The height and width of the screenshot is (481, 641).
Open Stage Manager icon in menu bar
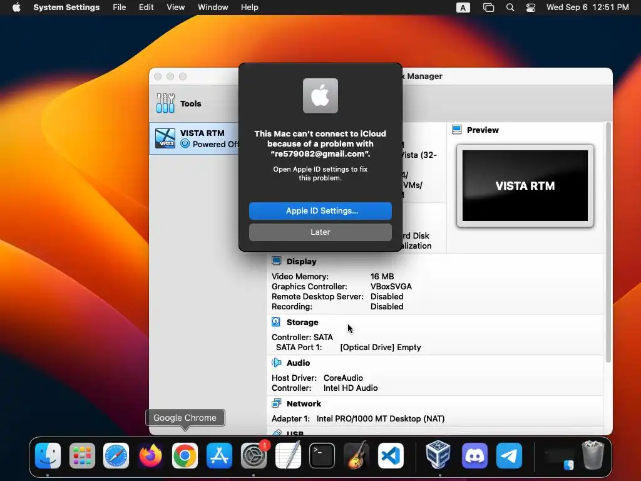(x=488, y=8)
